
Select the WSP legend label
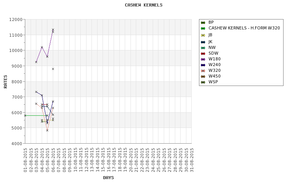213,82
